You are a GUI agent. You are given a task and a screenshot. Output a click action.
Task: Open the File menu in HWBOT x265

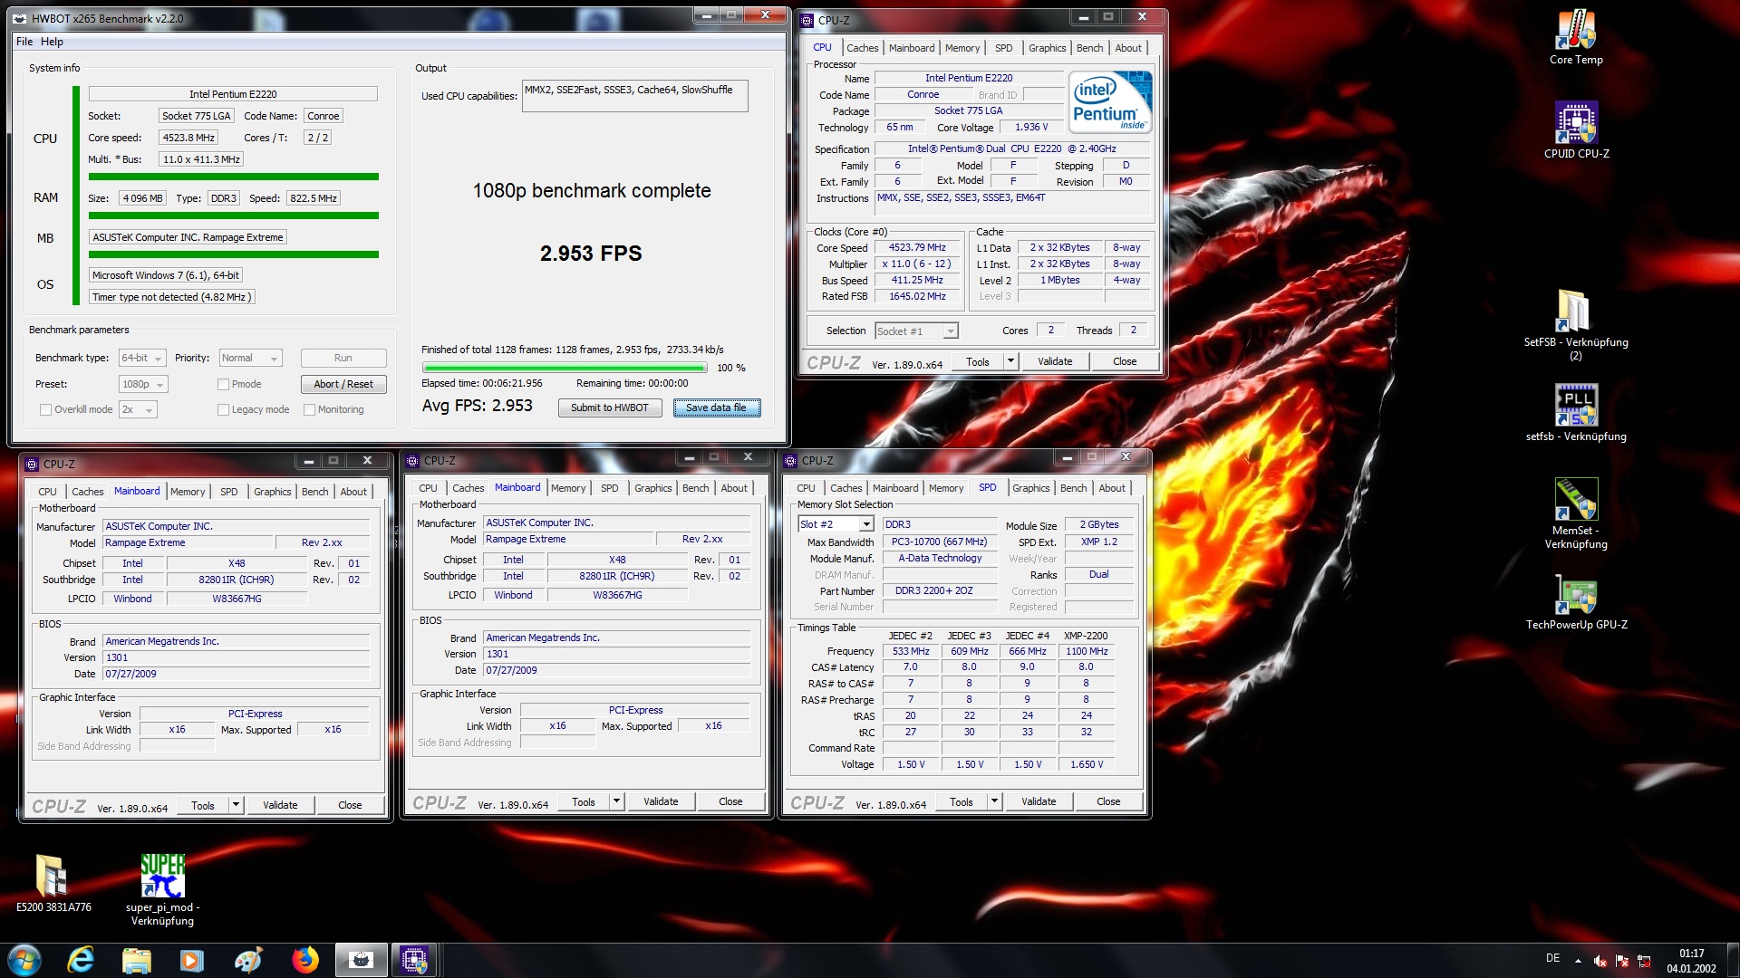pyautogui.click(x=24, y=42)
